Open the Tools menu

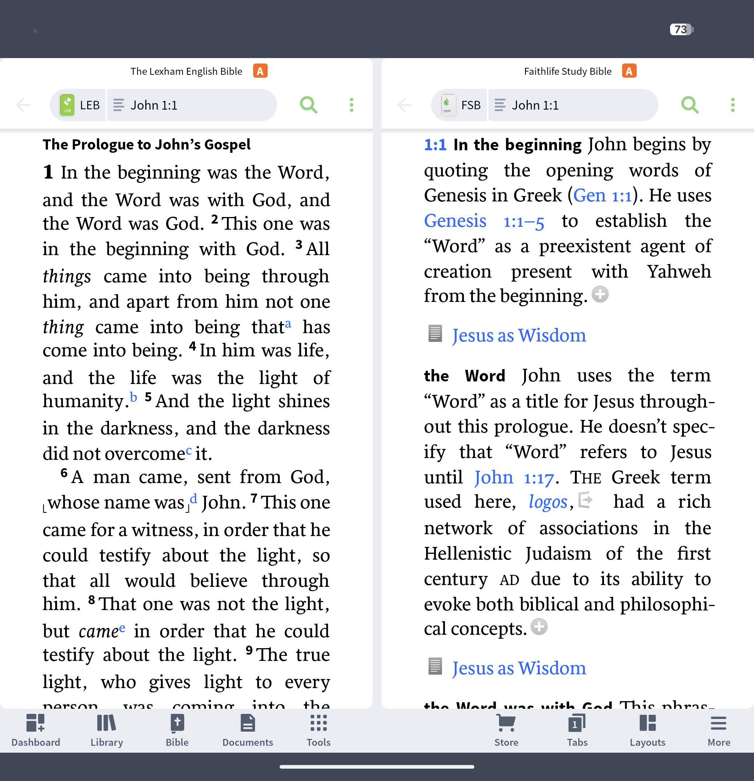point(318,731)
